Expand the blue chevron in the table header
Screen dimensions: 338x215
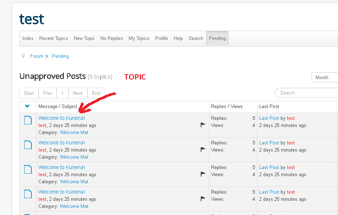tap(27, 106)
